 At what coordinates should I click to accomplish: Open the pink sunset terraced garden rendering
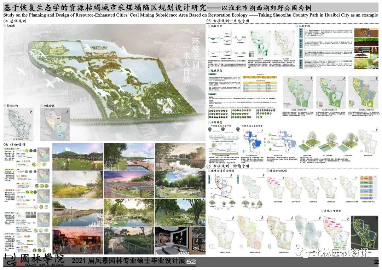129,184
